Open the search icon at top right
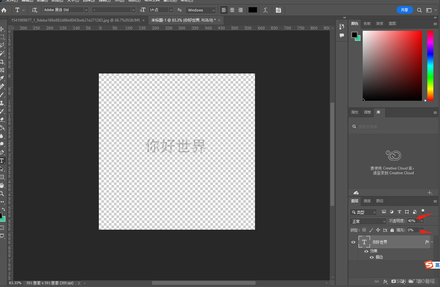Image resolution: width=440 pixels, height=287 pixels. [419, 10]
